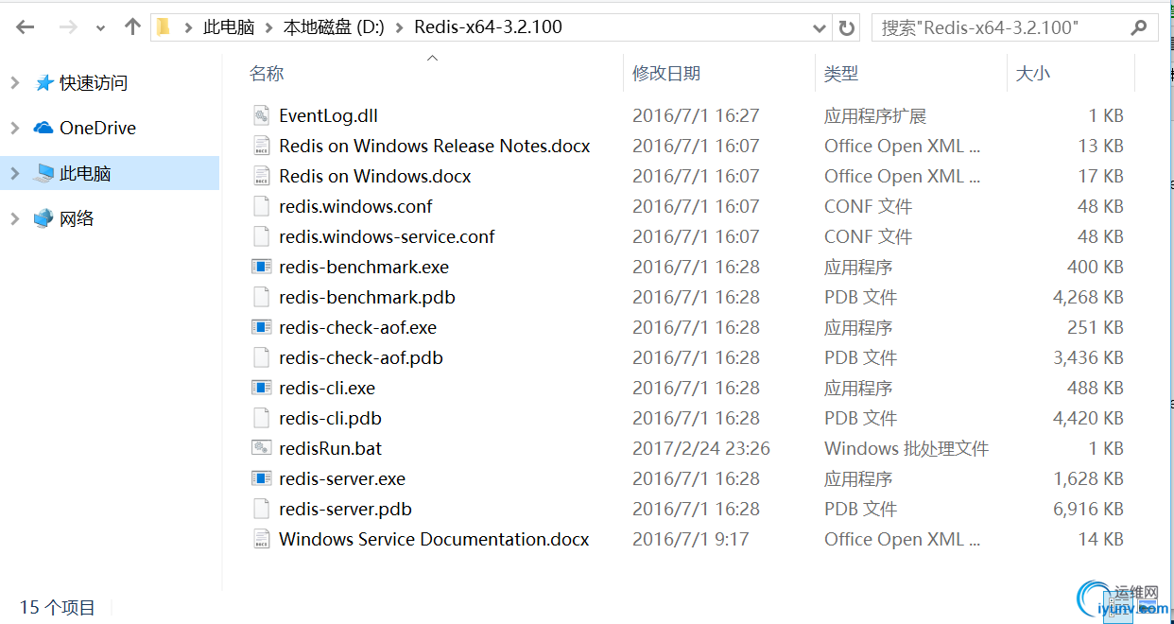Image resolution: width=1174 pixels, height=624 pixels.
Task: Expand the OneDrive tree node
Action: (x=15, y=128)
